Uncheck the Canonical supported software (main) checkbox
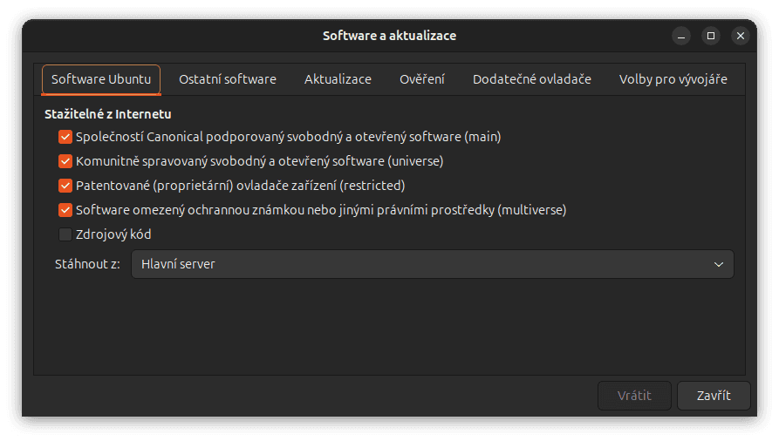This screenshot has width=779, height=441. tap(65, 137)
